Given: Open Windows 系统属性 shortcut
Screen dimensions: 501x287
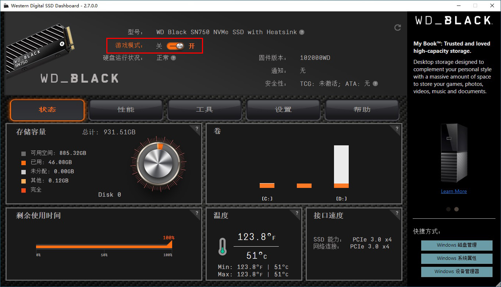Looking at the screenshot, I should click(456, 258).
